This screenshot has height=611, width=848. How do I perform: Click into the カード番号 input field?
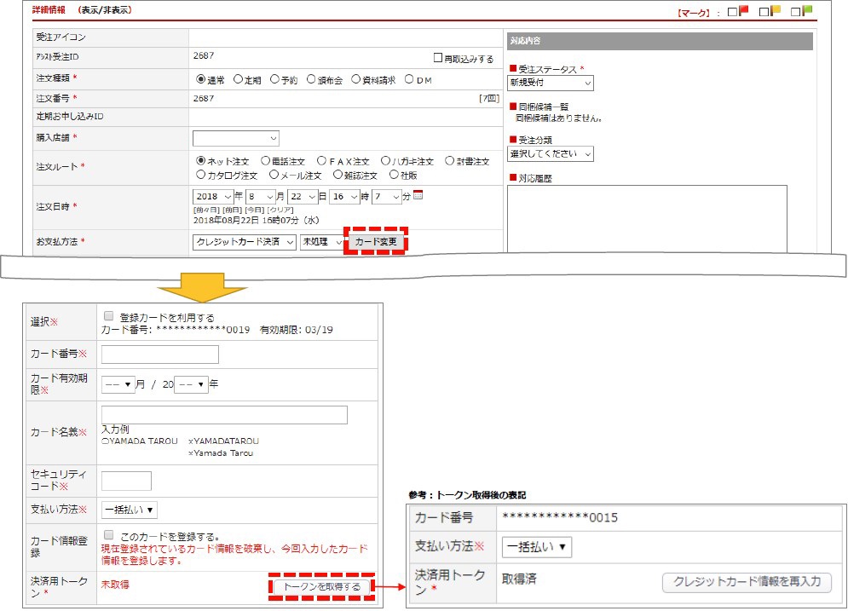160,354
